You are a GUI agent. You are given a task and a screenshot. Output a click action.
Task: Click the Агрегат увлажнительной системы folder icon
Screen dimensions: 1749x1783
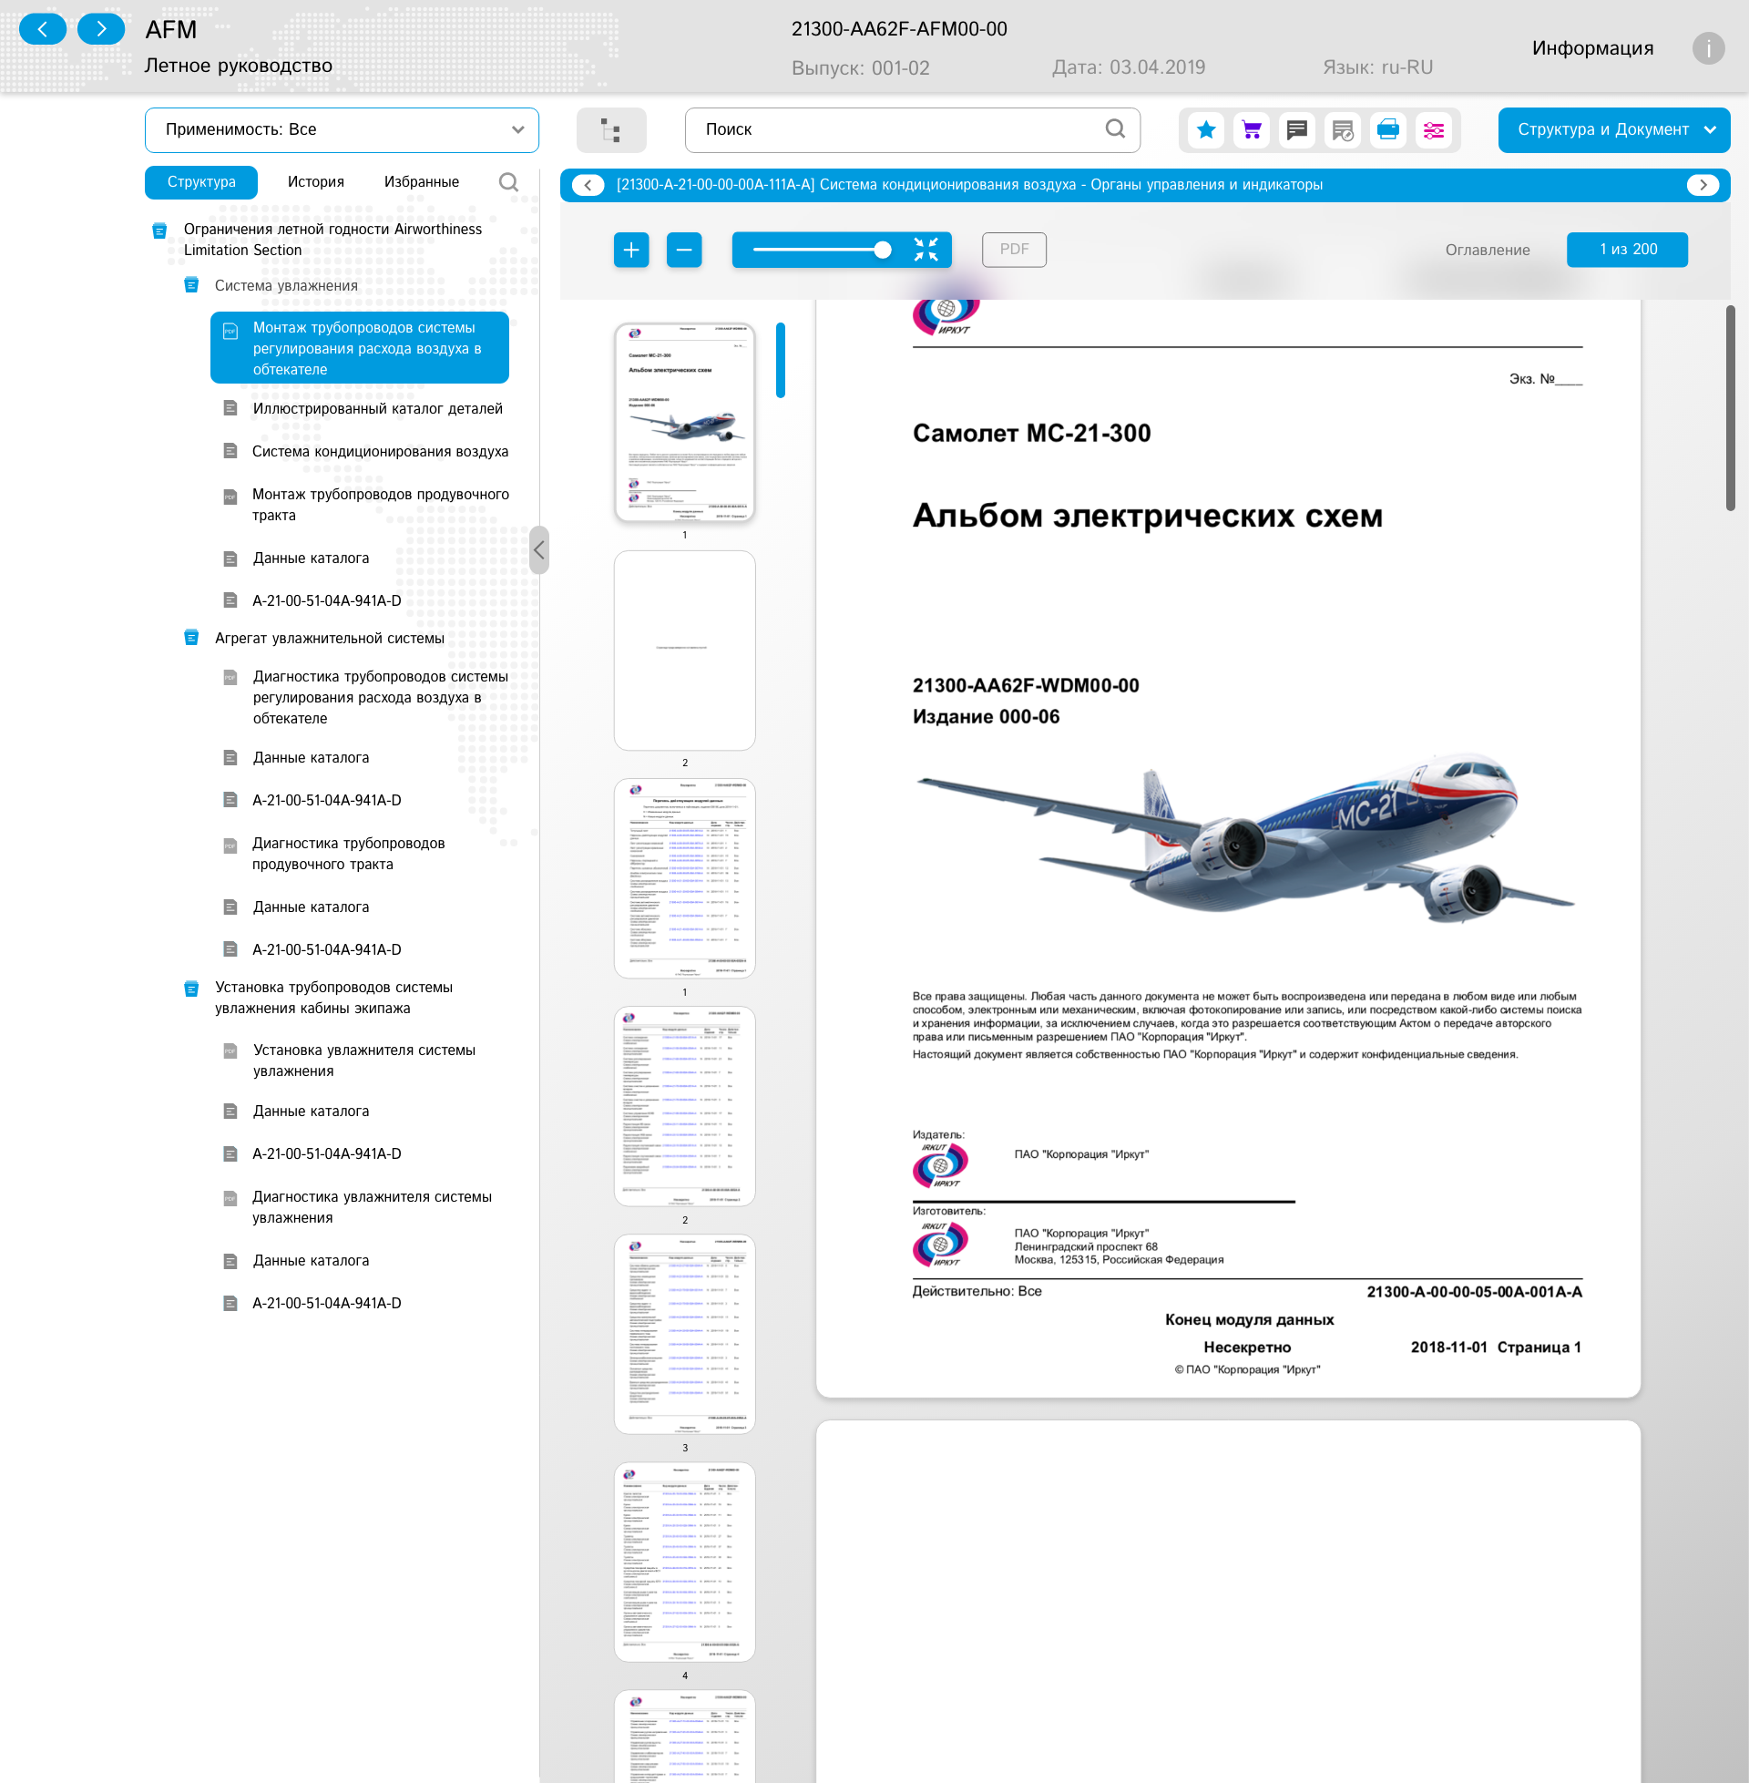tap(191, 638)
